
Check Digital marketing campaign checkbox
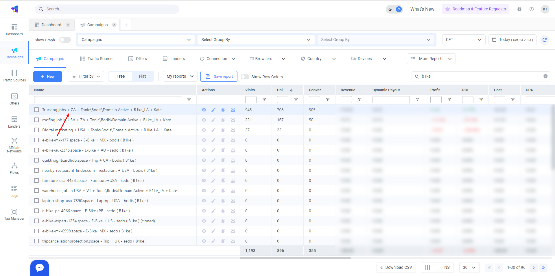coord(36,130)
